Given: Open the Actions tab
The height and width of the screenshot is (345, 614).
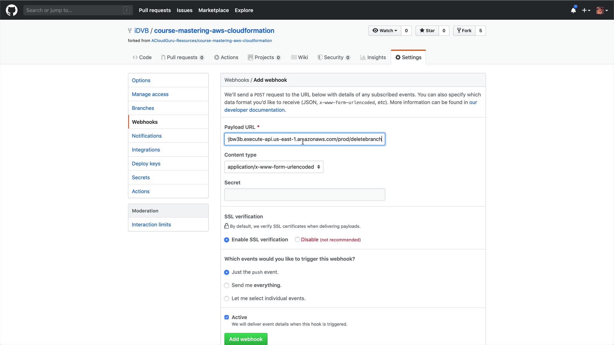Looking at the screenshot, I should click(x=226, y=57).
